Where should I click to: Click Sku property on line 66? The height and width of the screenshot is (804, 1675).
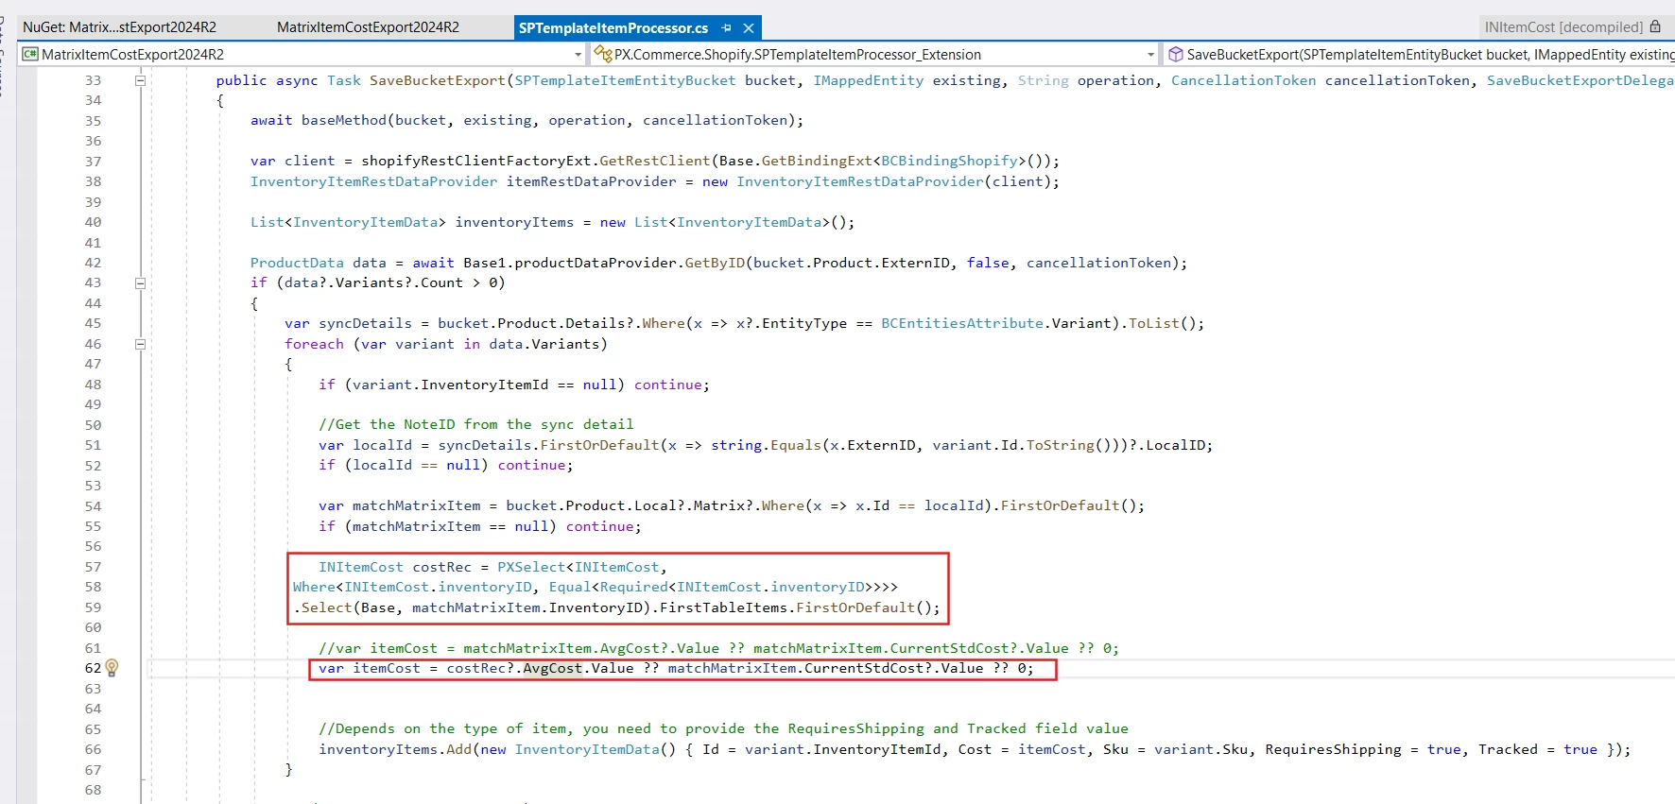point(1115,749)
